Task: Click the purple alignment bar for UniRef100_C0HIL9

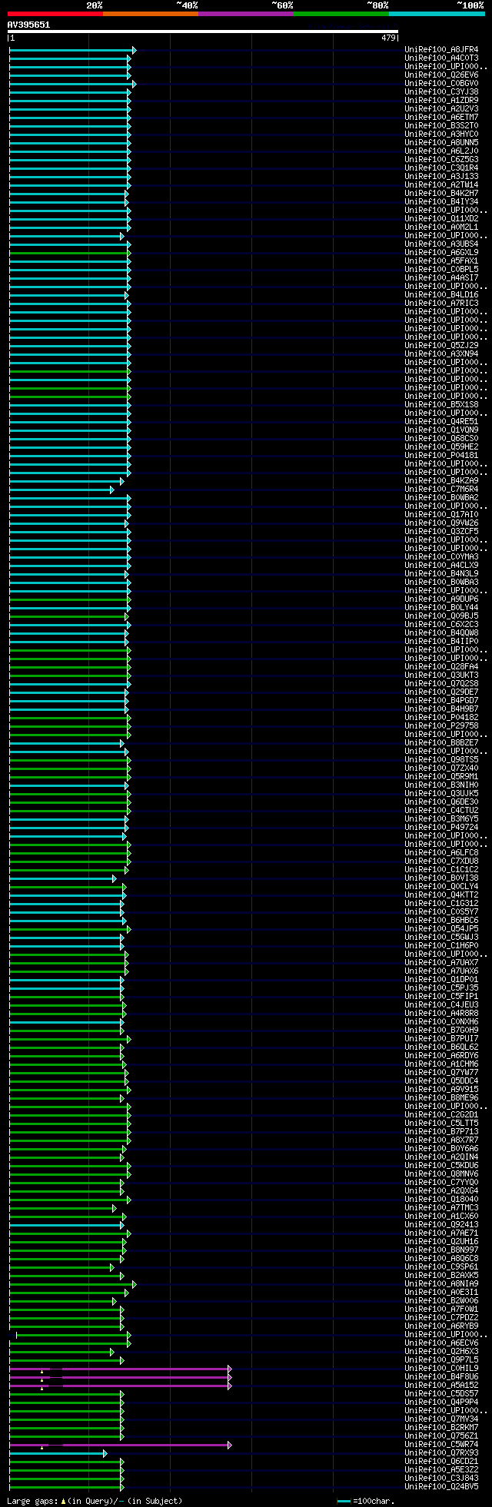Action: tap(120, 1369)
